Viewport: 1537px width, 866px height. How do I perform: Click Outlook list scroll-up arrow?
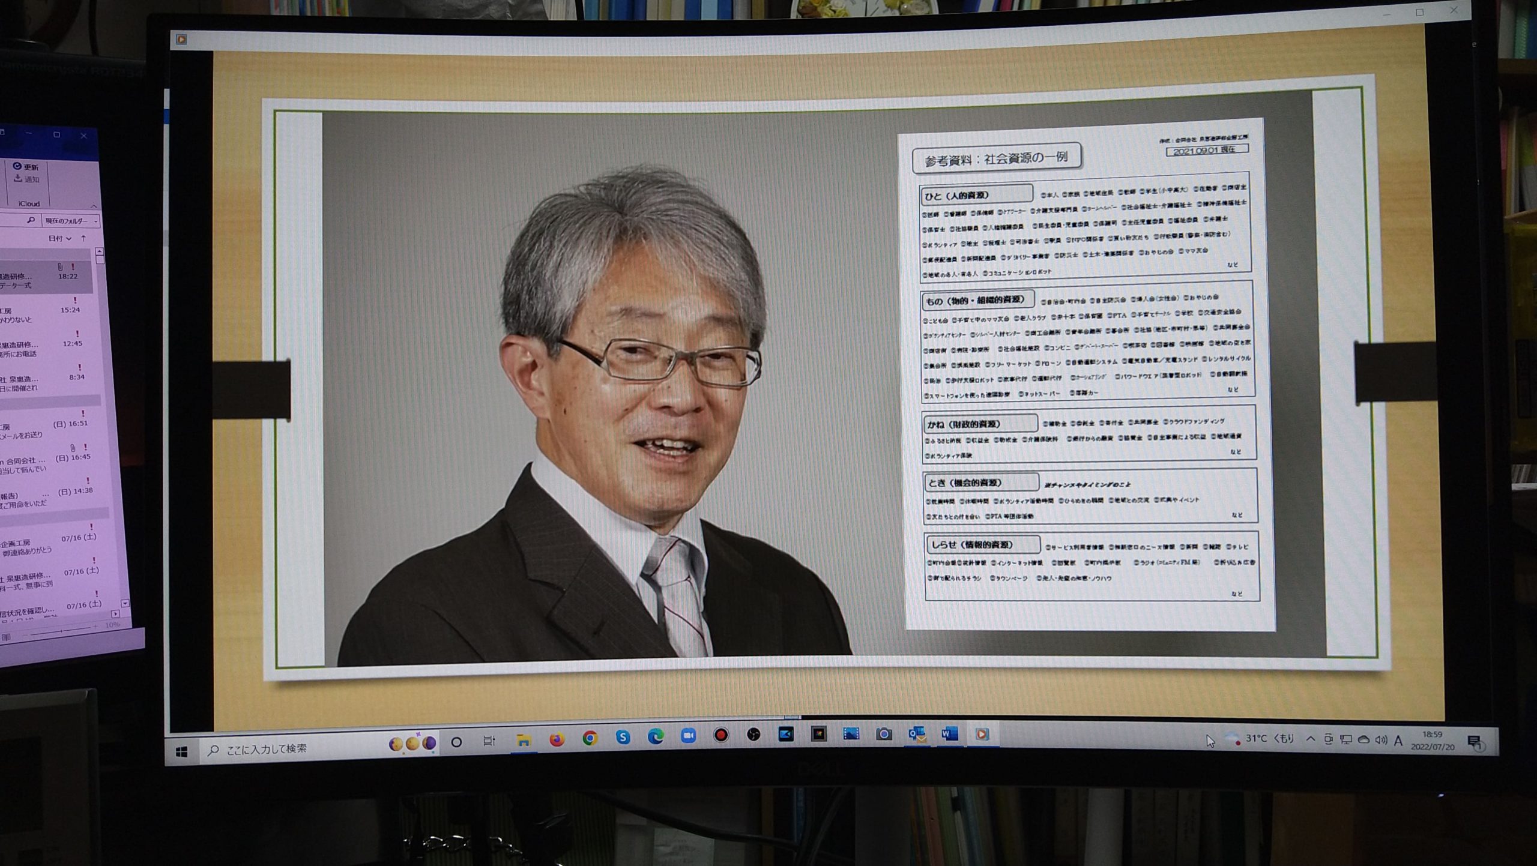pos(100,252)
